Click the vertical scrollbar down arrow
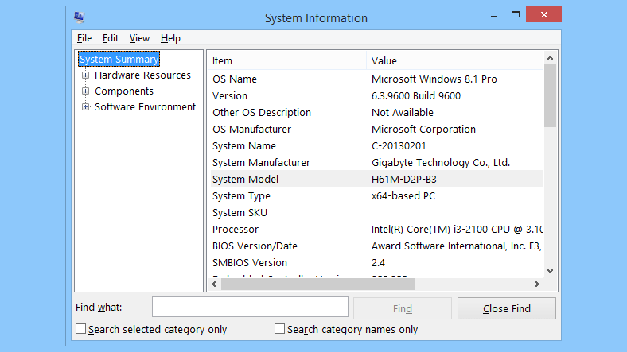Screen dimensions: 627x352 (550, 270)
